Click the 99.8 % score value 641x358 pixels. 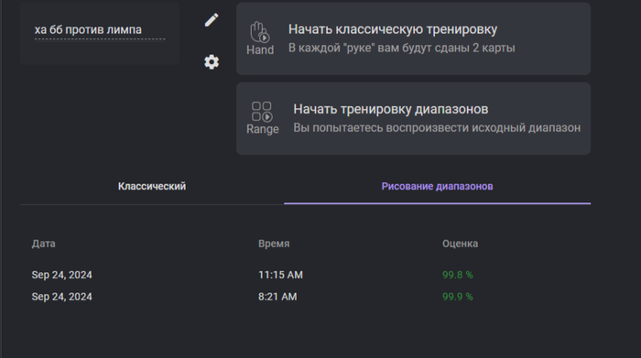pyautogui.click(x=458, y=275)
